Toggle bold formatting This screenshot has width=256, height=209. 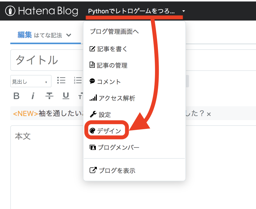click(16, 96)
